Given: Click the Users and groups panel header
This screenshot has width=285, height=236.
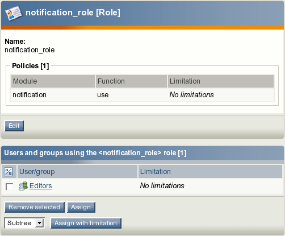Looking at the screenshot, I should click(x=142, y=153).
